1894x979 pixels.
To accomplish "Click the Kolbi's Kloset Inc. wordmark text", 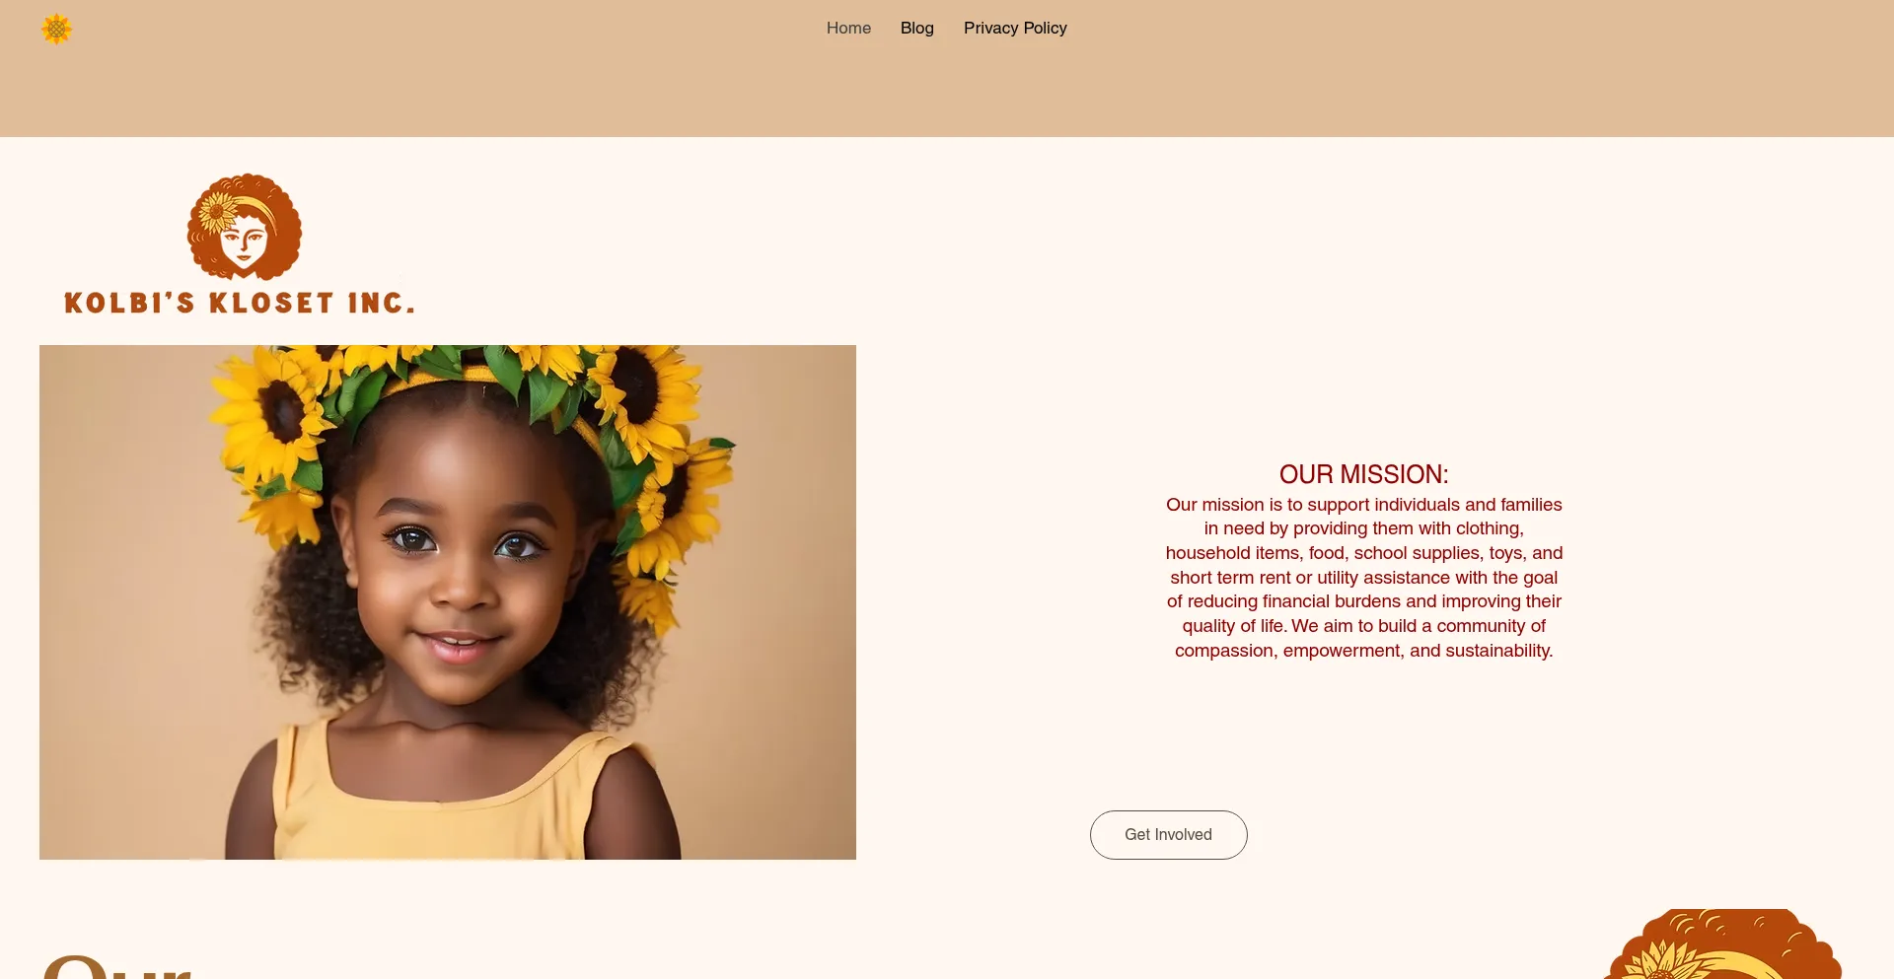I will tap(239, 303).
